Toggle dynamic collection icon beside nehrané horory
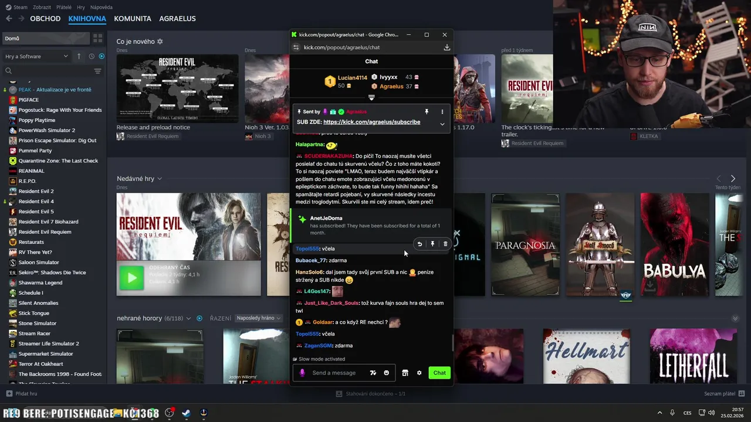 [x=199, y=318]
